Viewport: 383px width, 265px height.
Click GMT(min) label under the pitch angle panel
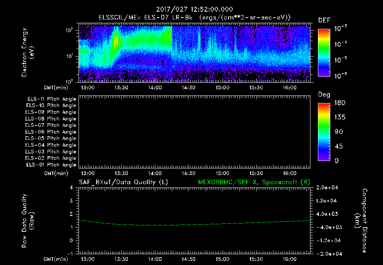tap(56, 174)
